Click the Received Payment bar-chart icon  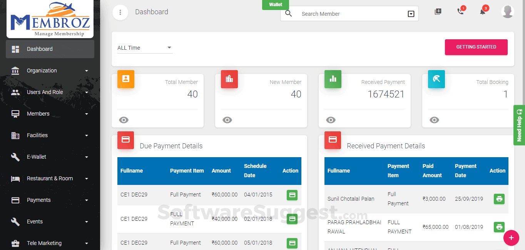pos(333,79)
